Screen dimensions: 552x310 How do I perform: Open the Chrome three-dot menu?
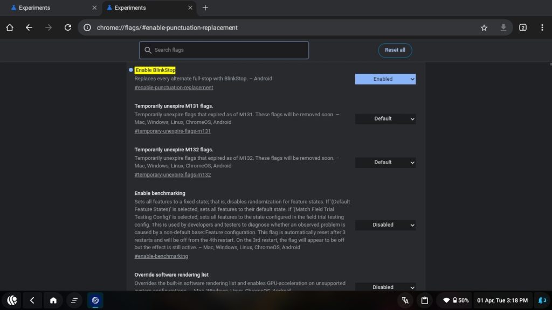[x=542, y=27]
